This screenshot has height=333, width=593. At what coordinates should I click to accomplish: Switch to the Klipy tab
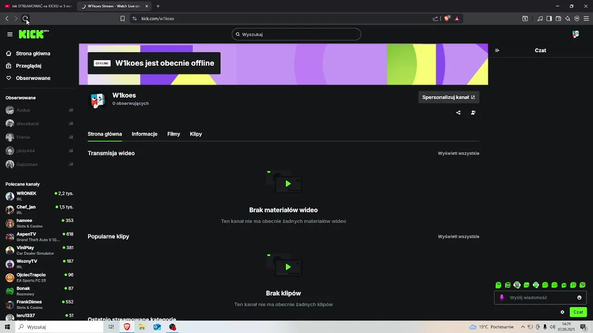click(x=196, y=134)
